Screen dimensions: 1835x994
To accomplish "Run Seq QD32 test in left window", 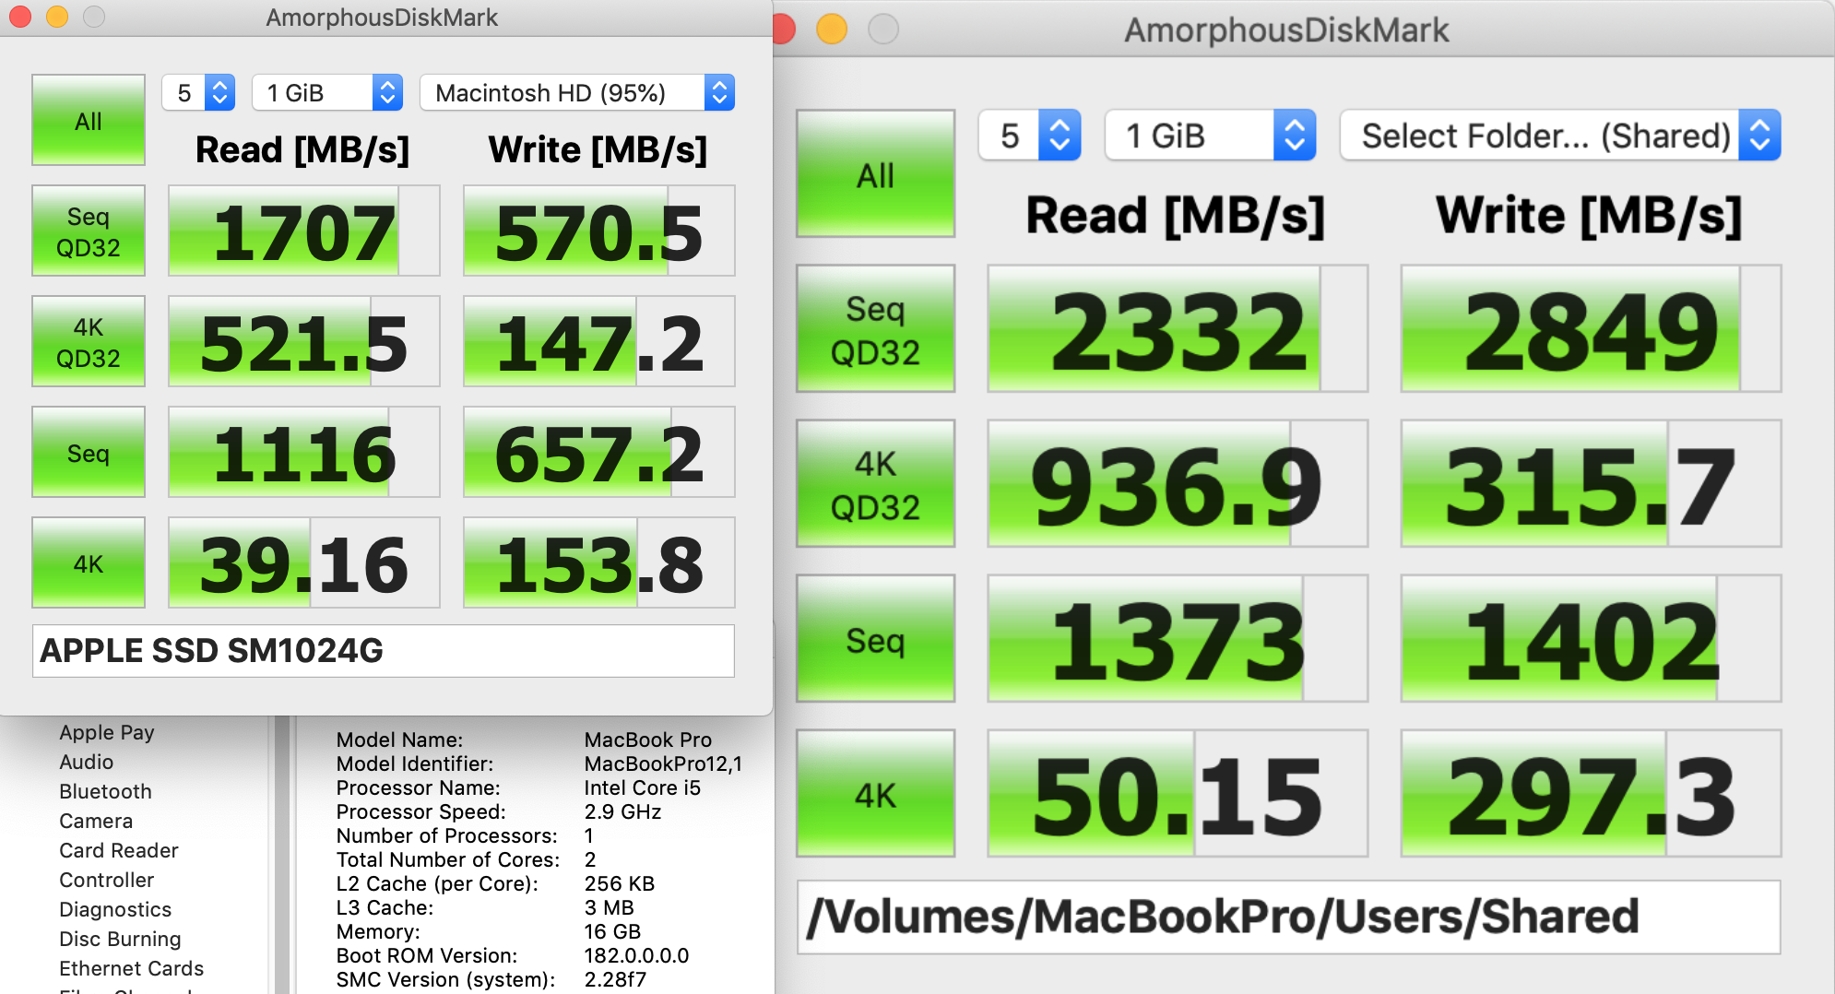I will tap(89, 231).
